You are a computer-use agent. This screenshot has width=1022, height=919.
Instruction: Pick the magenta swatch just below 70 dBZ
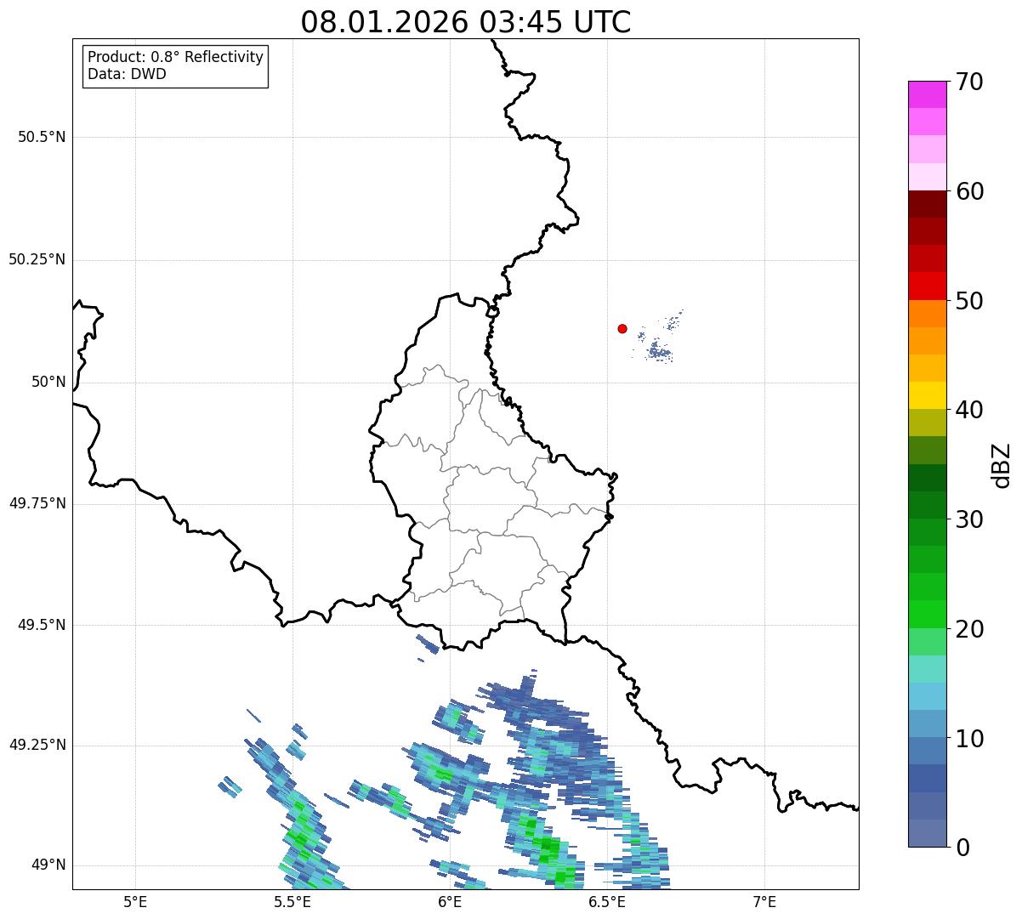point(927,94)
